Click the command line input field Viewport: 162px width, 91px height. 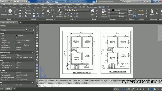click(100, 86)
